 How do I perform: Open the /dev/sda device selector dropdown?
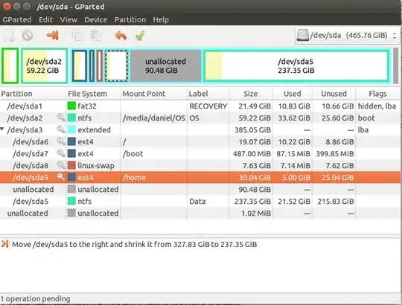pyautogui.click(x=347, y=36)
